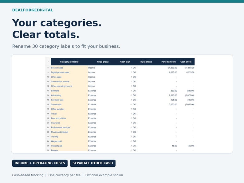The width and height of the screenshot is (244, 183).
Task: Click the Insurance category cell
Action: [x=69, y=123]
